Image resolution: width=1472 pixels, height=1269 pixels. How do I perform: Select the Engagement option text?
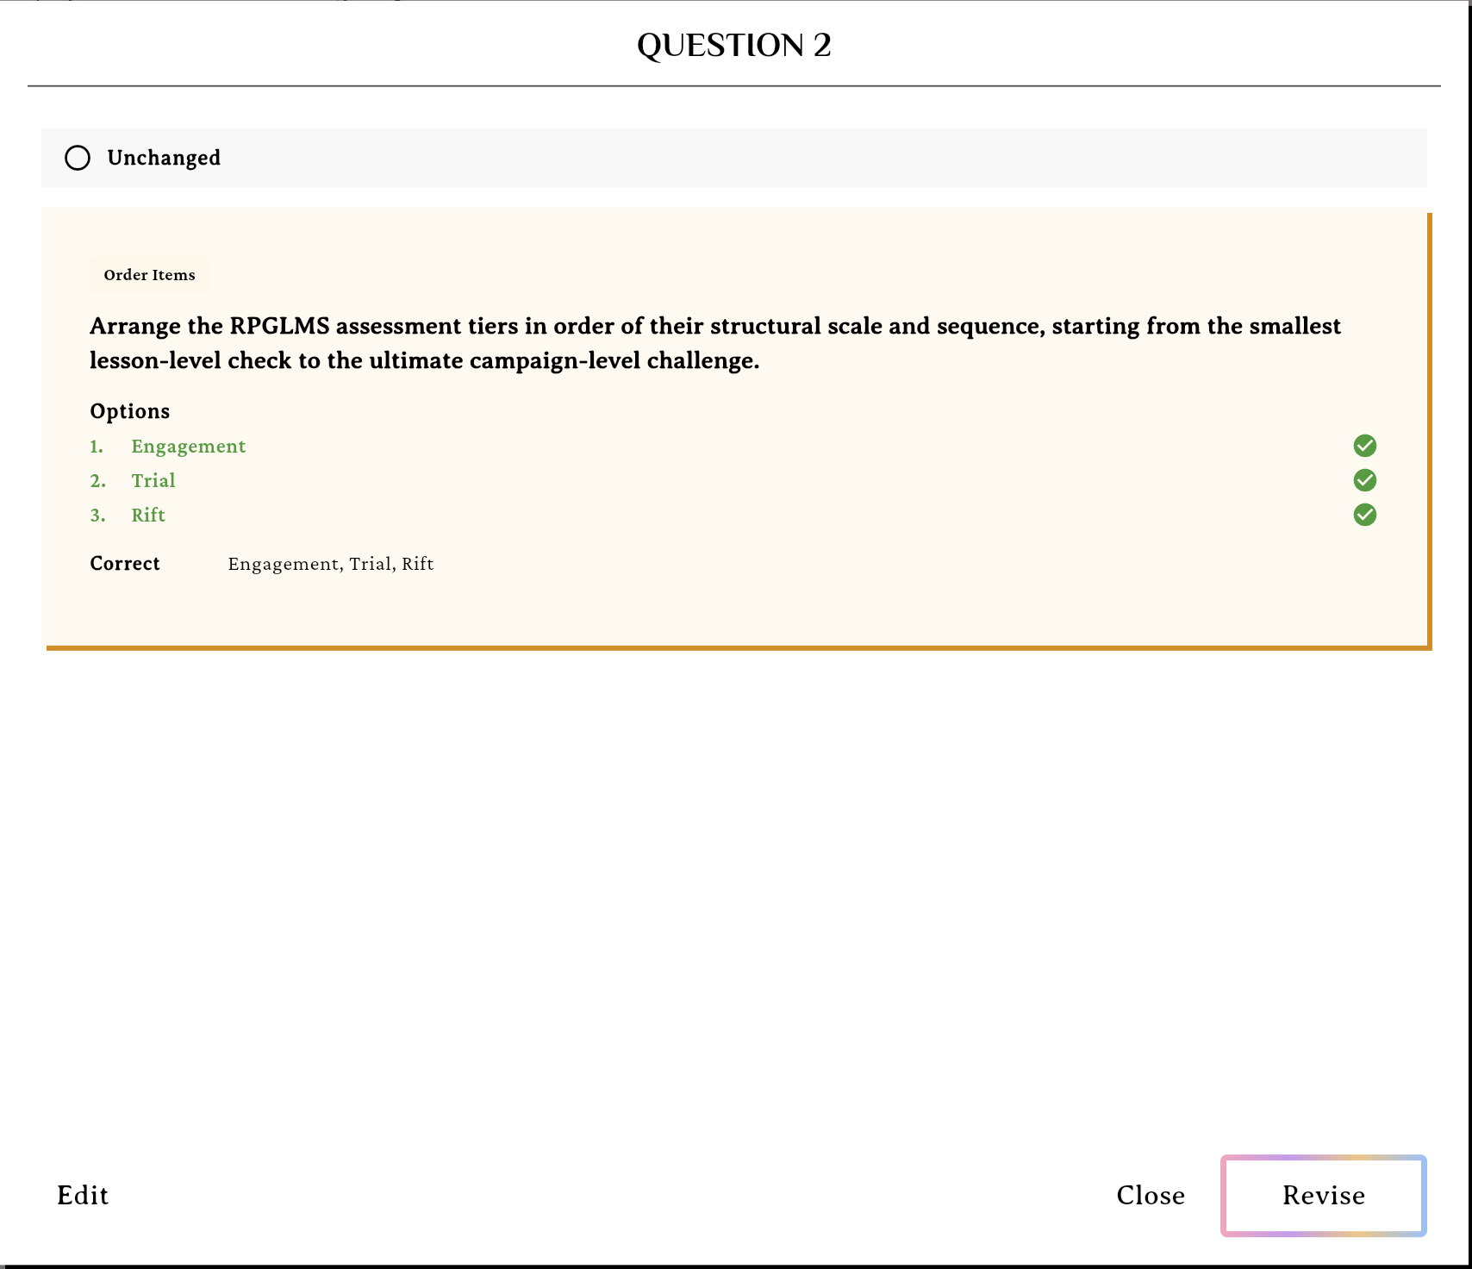[x=189, y=447]
